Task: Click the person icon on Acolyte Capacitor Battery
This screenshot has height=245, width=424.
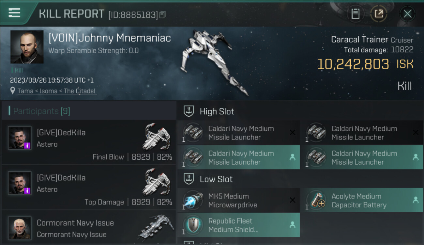Action: coord(416,200)
